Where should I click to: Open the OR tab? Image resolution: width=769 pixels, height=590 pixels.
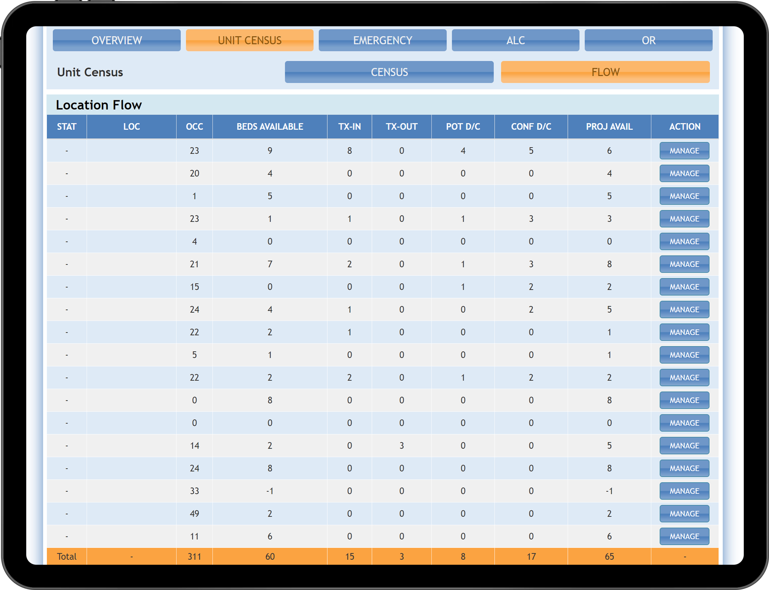point(648,40)
